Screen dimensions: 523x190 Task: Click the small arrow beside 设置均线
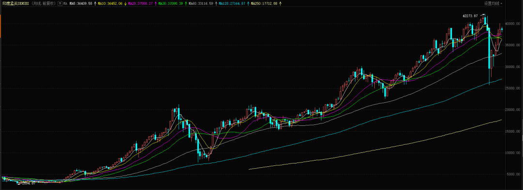click(501, 3)
